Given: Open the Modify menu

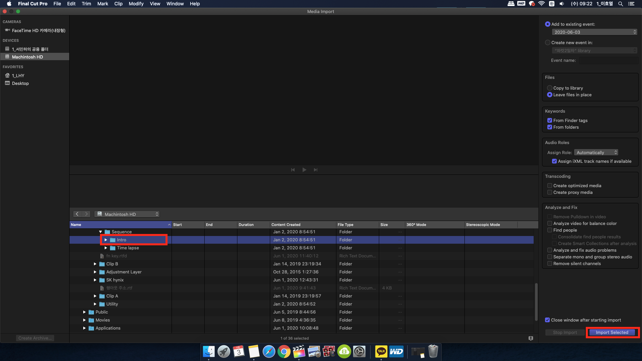Looking at the screenshot, I should point(136,4).
